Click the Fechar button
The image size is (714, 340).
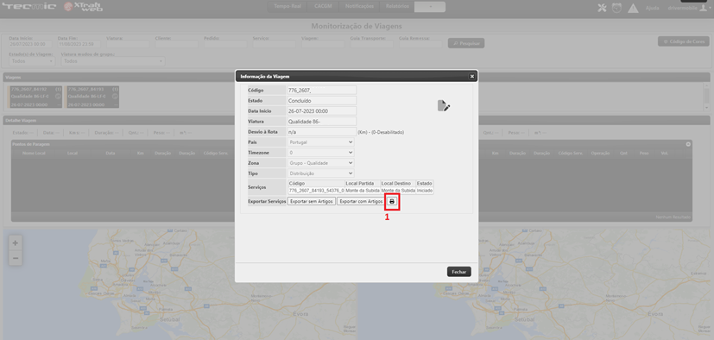pos(459,272)
